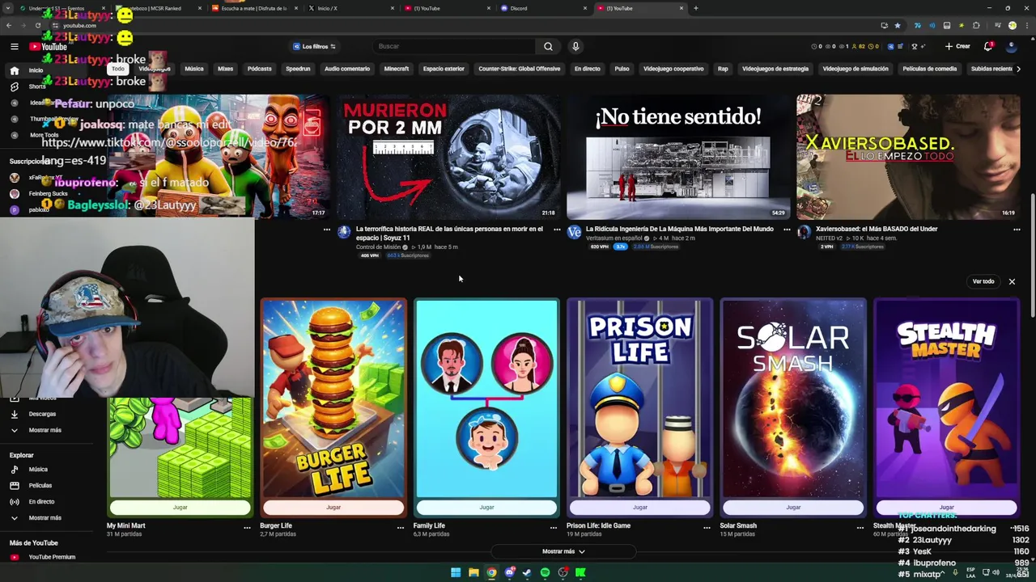Click Jugar under Solar Smash
The image size is (1036, 582).
(793, 508)
